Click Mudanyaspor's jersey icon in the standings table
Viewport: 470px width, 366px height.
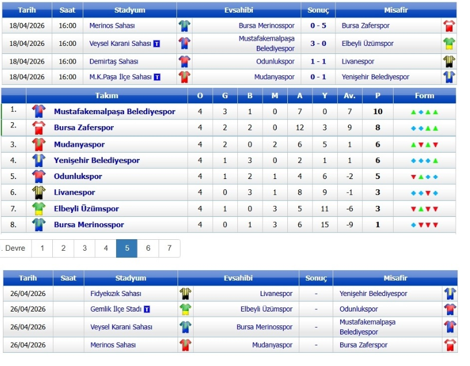[38, 144]
